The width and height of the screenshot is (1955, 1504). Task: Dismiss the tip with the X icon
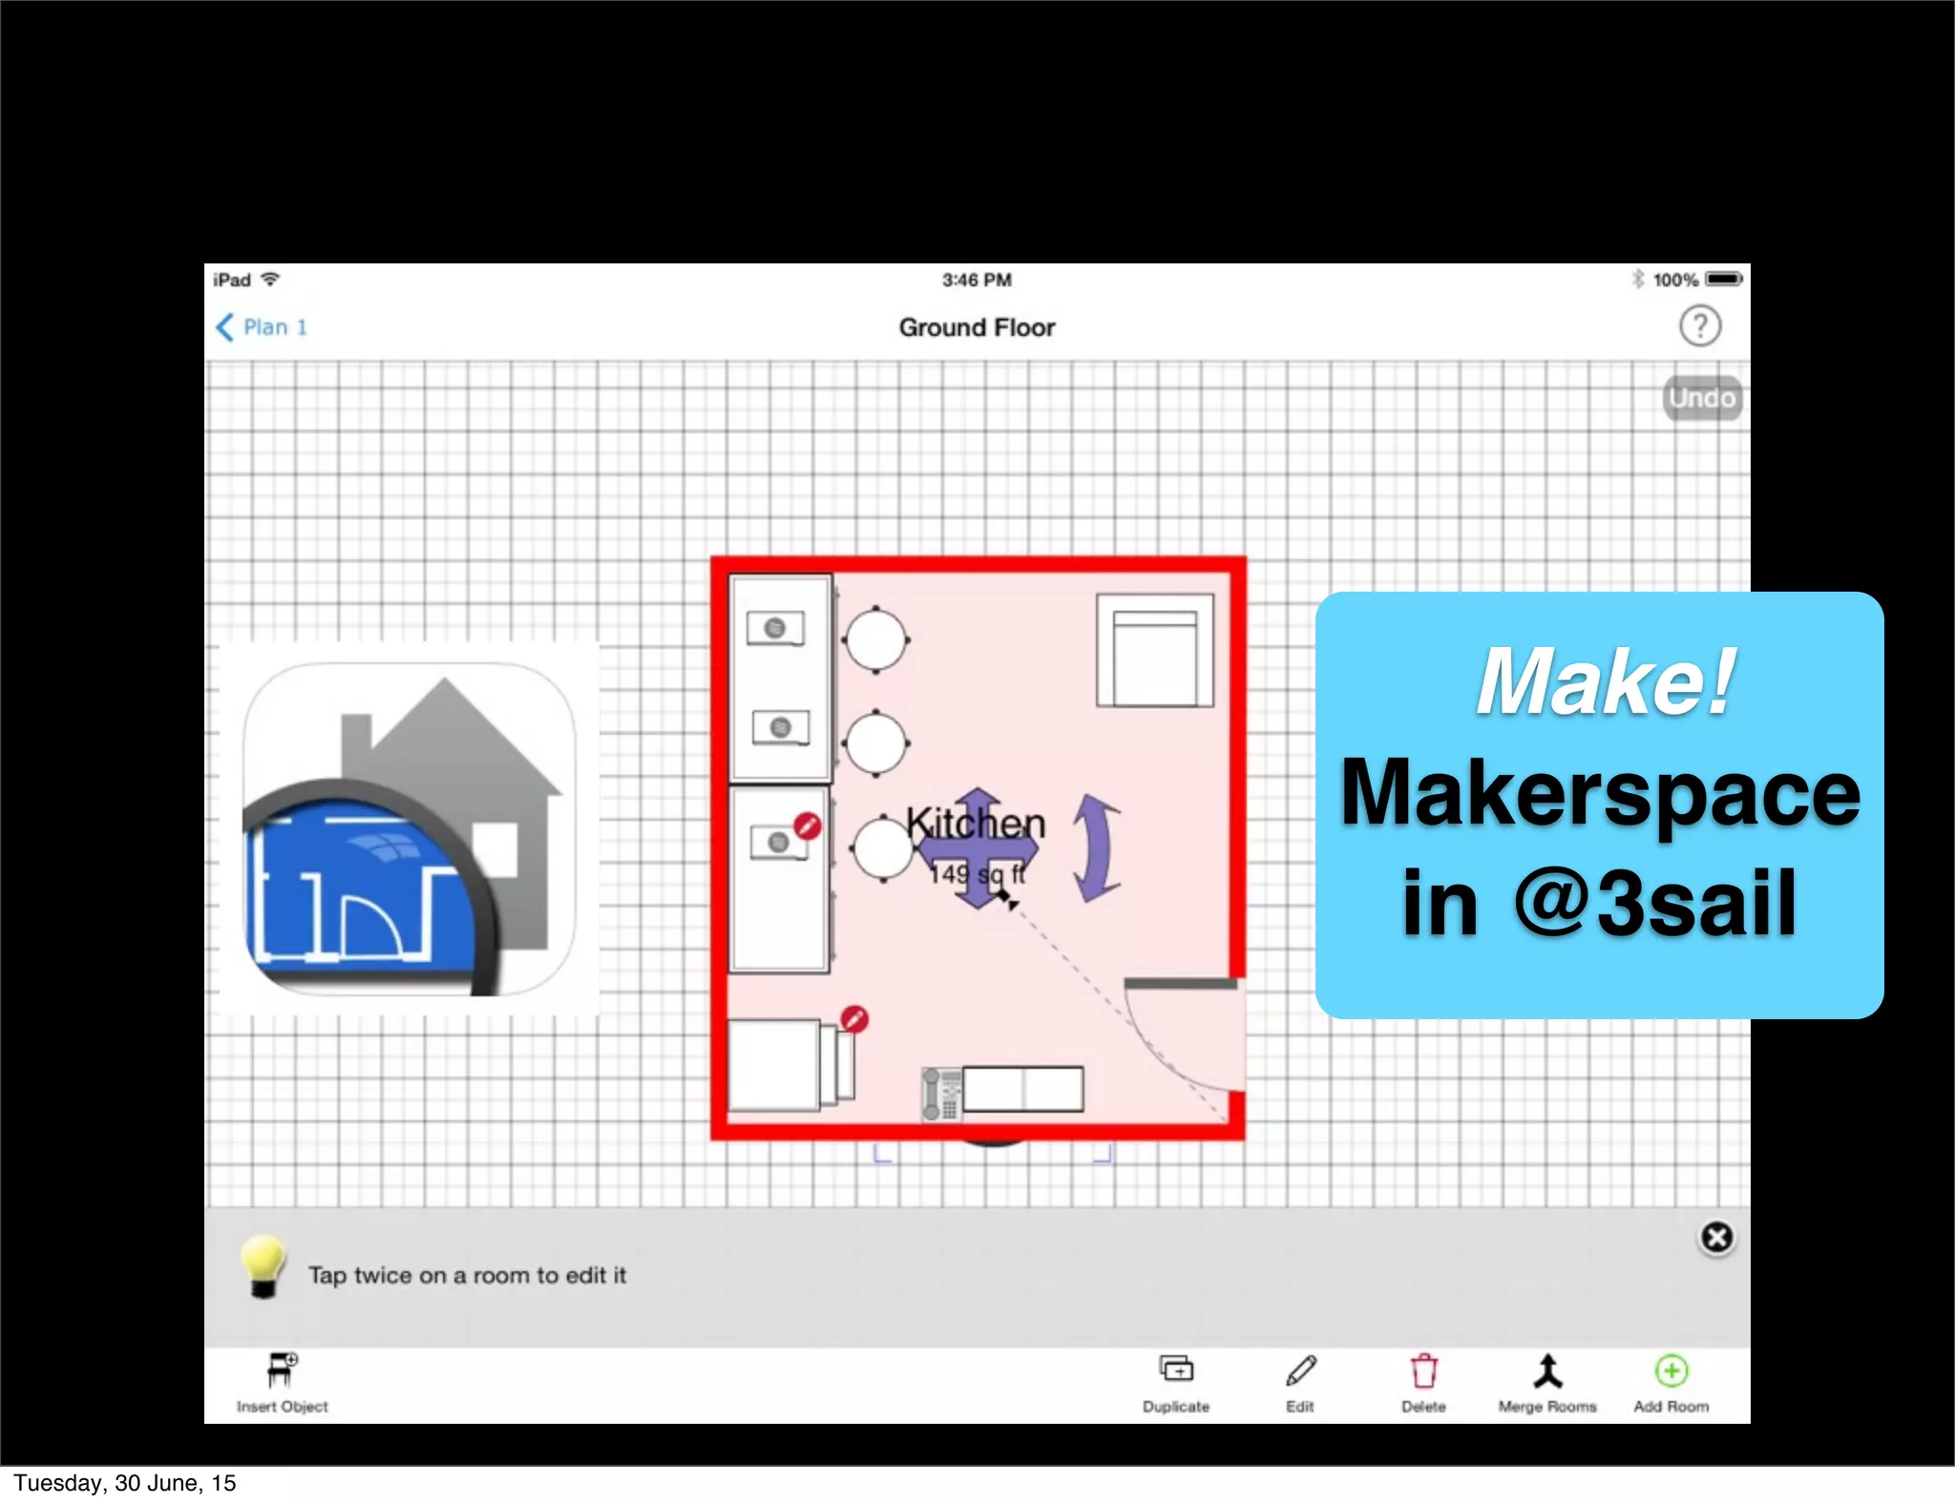[x=1716, y=1238]
